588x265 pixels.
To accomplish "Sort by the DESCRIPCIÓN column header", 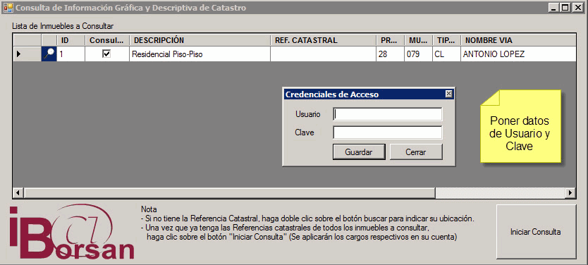I will point(200,40).
